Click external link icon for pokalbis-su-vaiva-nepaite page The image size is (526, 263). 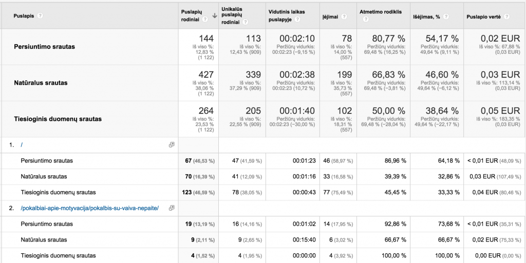tap(172, 208)
